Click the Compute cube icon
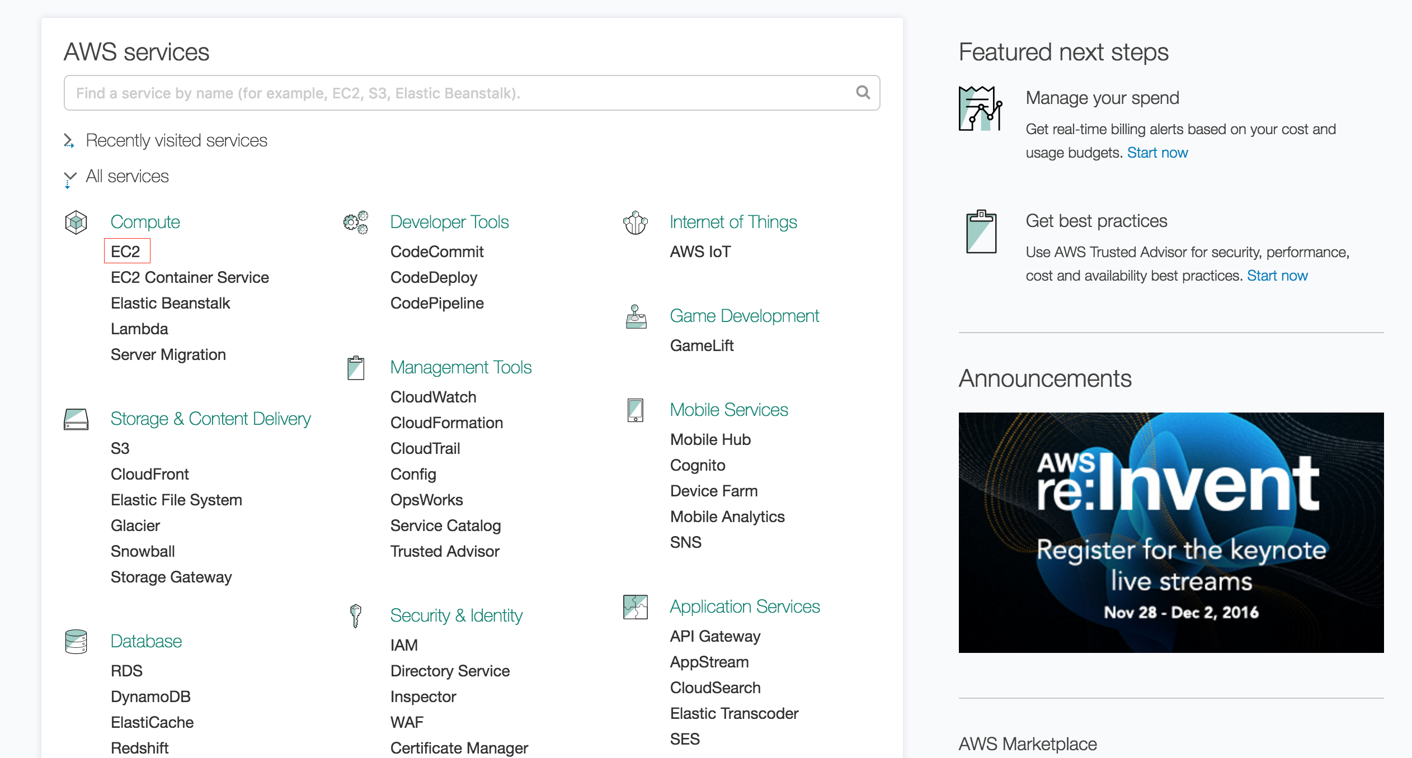1412x758 pixels. [x=76, y=222]
